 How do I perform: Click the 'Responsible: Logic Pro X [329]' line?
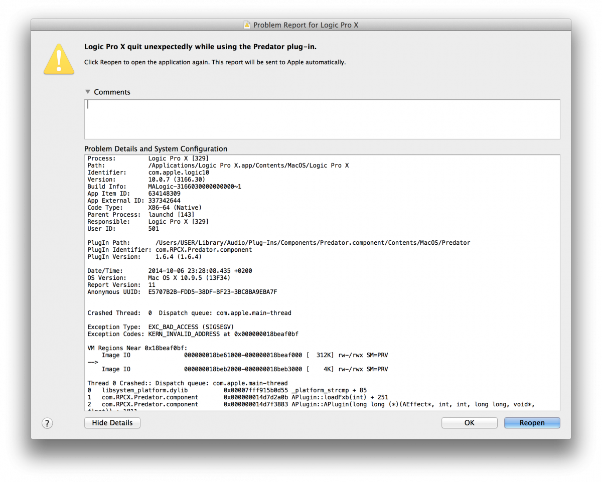pyautogui.click(x=148, y=222)
